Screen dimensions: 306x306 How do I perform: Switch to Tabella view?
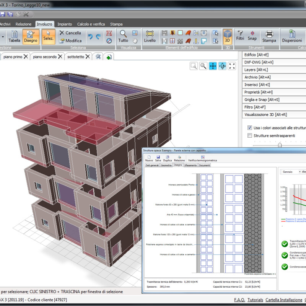click(x=15, y=36)
